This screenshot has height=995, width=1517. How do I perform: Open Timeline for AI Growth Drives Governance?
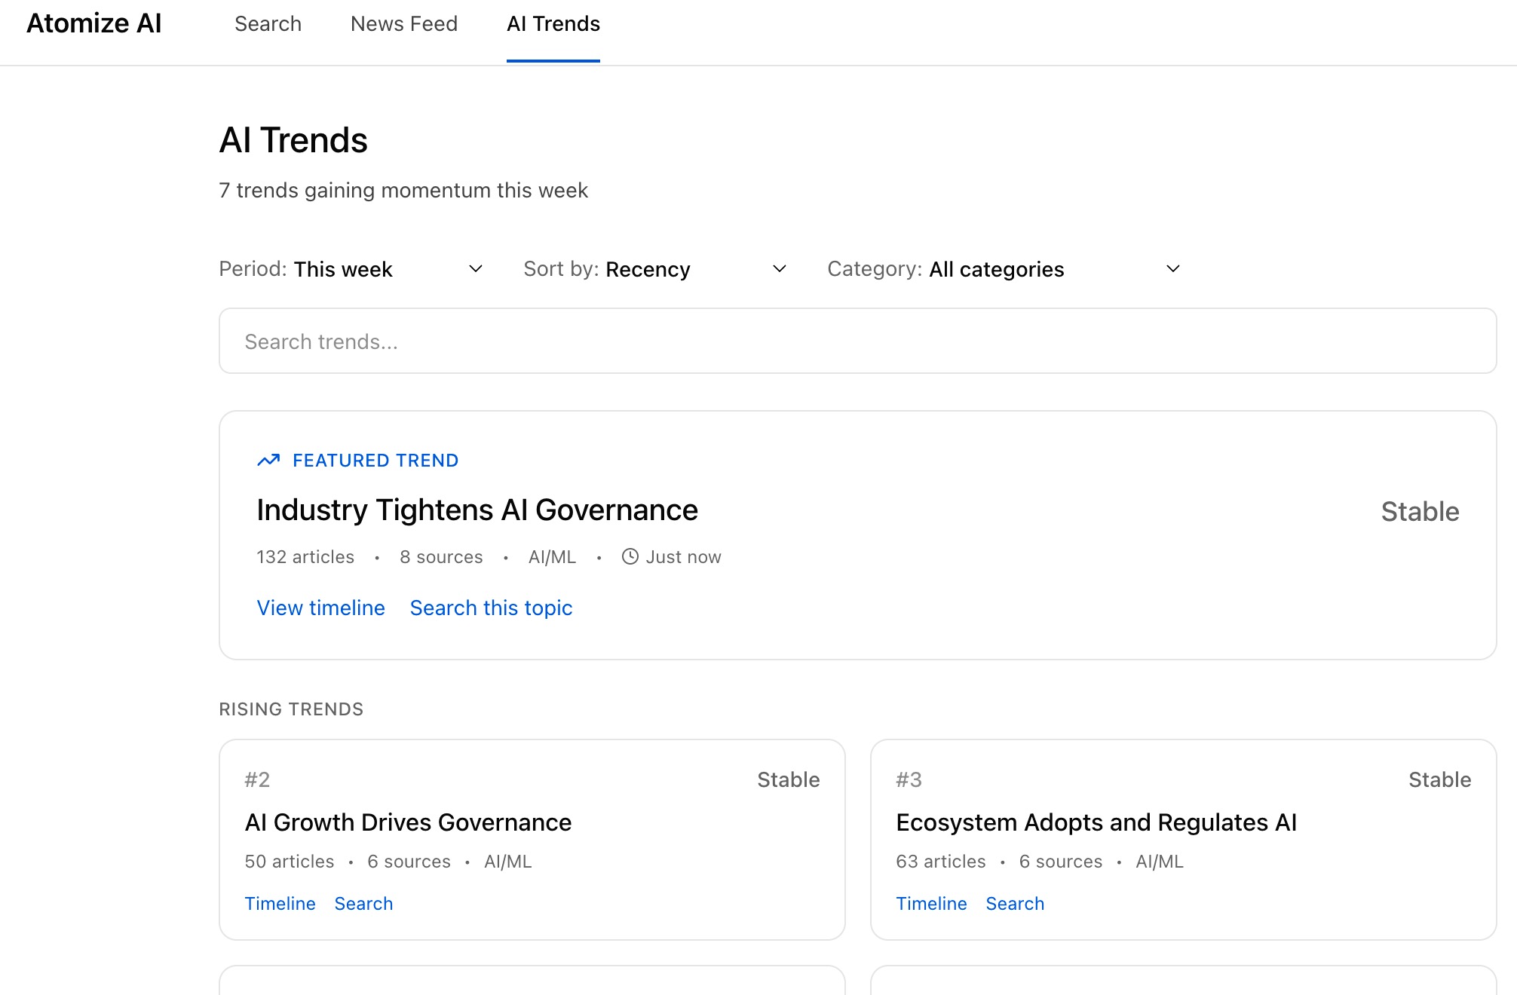pos(280,903)
